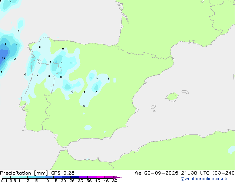Click the "2" precipitation value over Atlantic
235x182 pixels.
point(17,45)
